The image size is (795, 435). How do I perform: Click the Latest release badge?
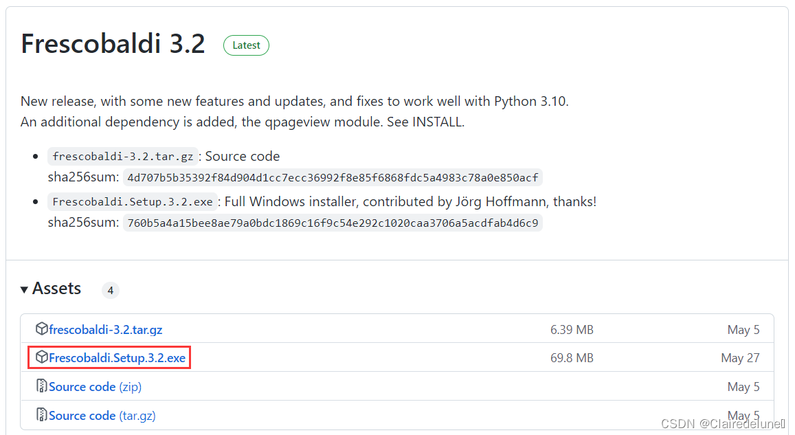point(246,45)
